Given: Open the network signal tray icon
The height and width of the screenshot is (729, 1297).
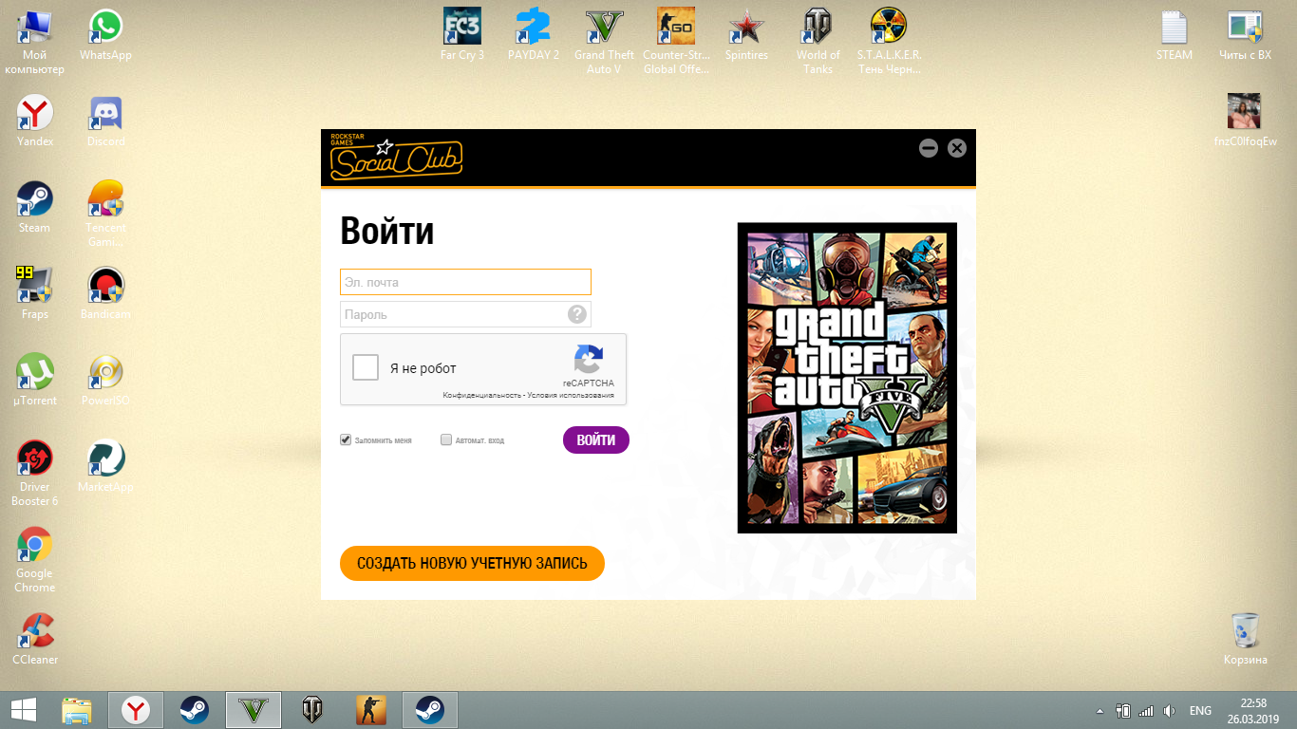Looking at the screenshot, I should [x=1146, y=710].
